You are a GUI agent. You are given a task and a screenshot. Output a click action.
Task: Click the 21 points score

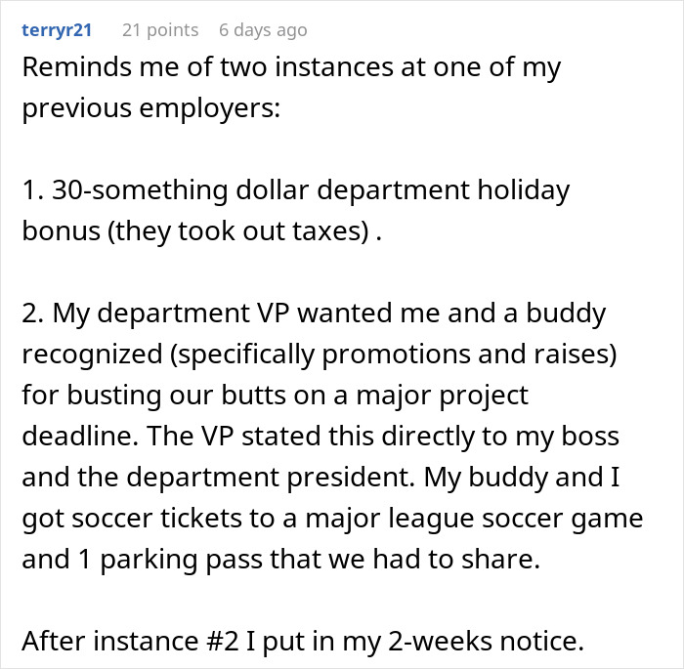(x=160, y=30)
